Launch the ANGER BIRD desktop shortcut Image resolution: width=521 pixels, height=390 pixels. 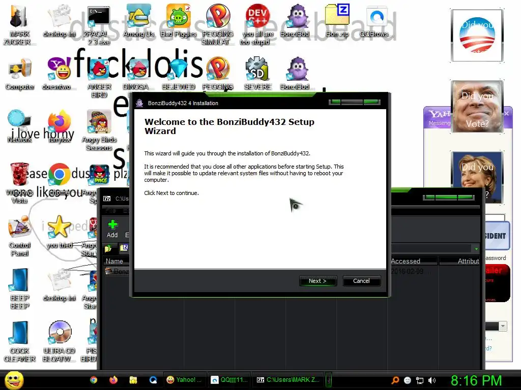(x=99, y=78)
